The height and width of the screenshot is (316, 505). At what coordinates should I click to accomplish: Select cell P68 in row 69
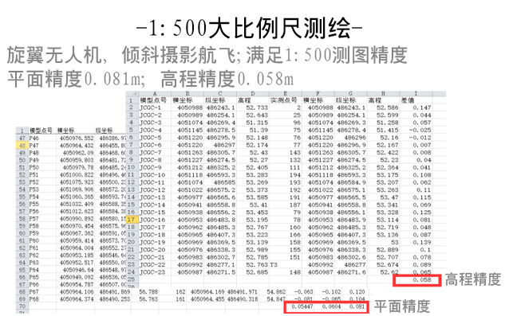(42, 299)
